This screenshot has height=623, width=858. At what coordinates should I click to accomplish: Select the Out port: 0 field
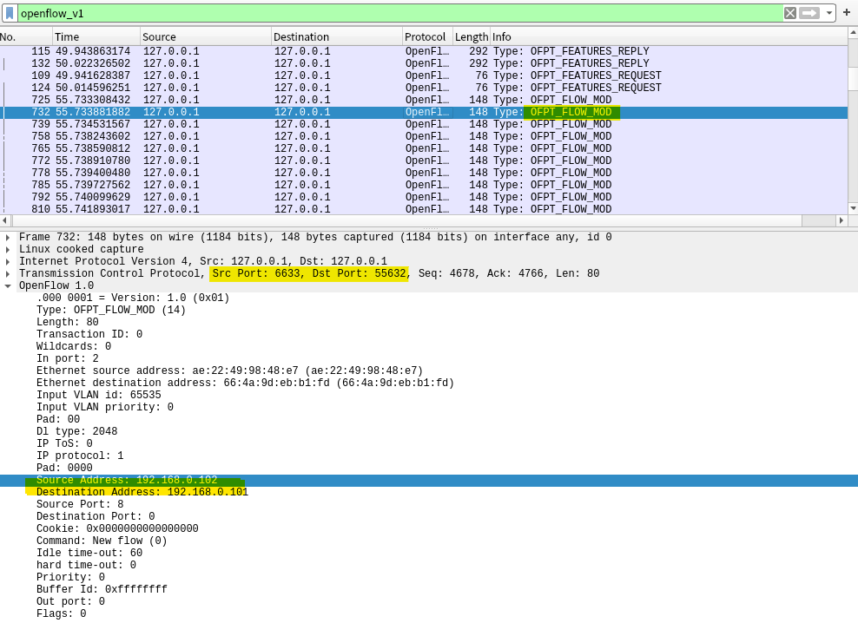click(70, 601)
